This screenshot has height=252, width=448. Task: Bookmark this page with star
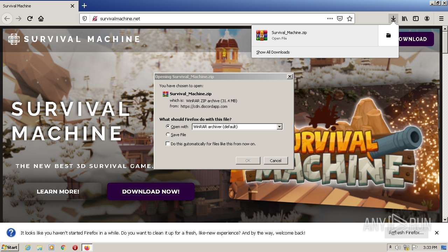tap(350, 19)
